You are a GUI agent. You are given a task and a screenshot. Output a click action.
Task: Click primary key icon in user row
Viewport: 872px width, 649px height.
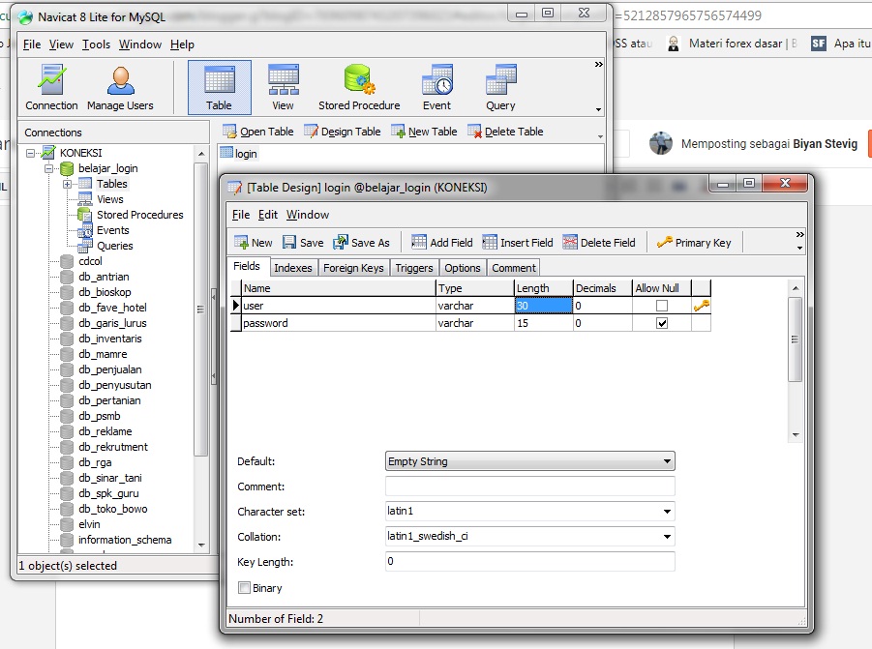click(702, 306)
